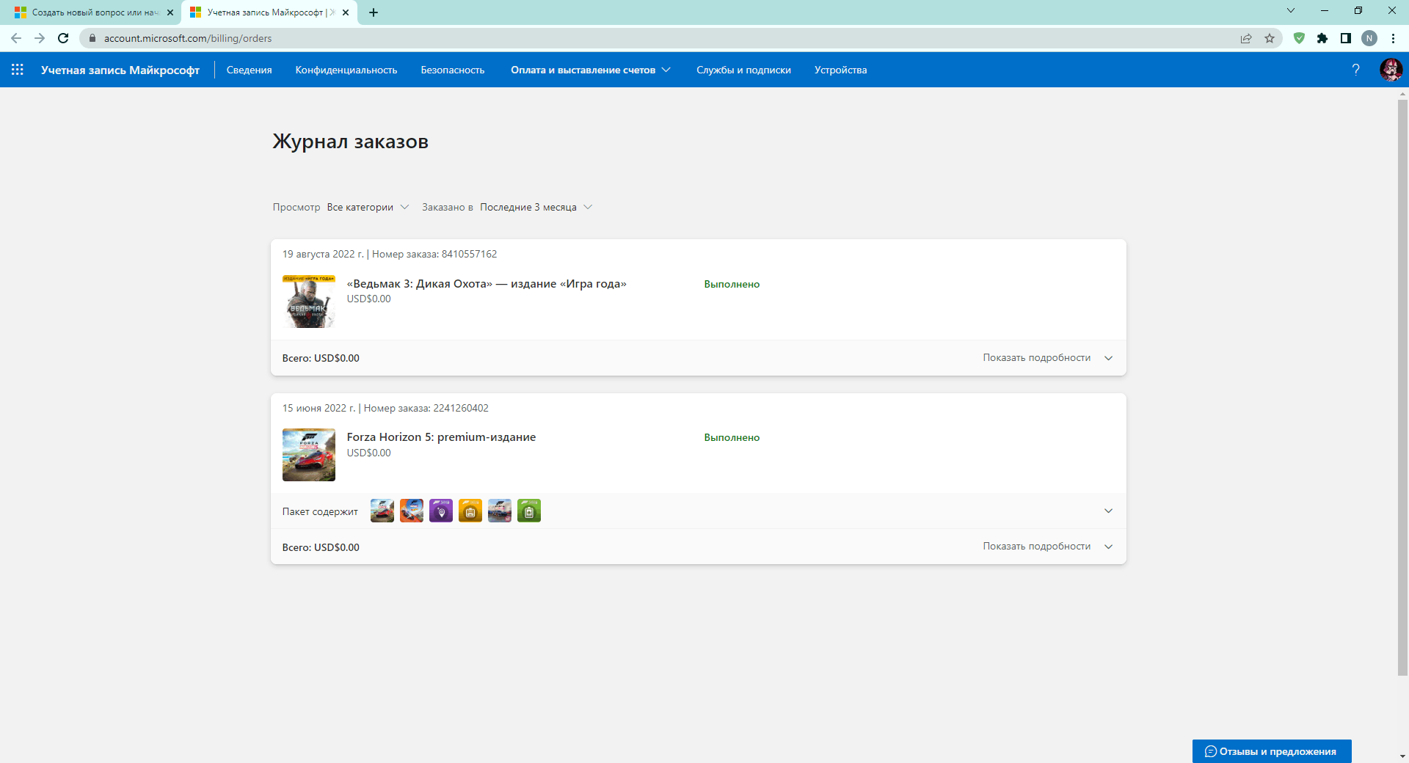Screen dimensions: 1409x763
Task: Open Forza Horizon 5 premium title link
Action: pyautogui.click(x=441, y=437)
